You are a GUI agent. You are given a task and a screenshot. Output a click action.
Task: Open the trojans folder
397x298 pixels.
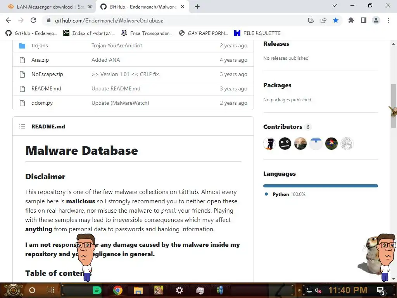(40, 46)
